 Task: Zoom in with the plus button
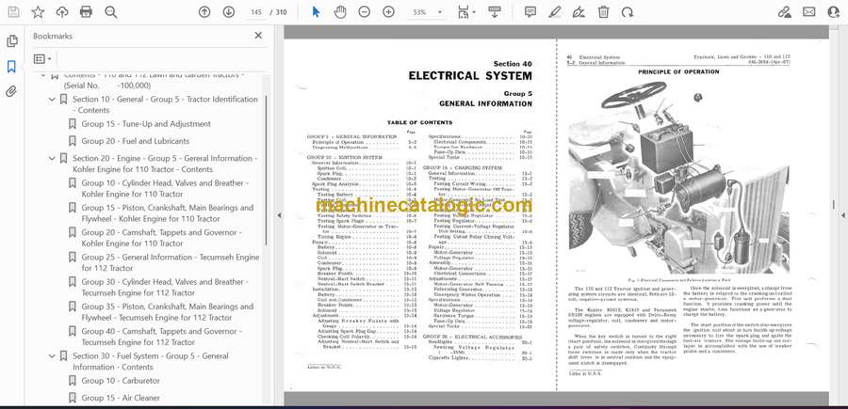(388, 12)
